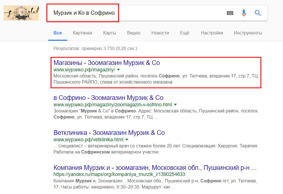
Task: Open Ветклиника - Зоомагазин Мурзик & Co link
Action: 109,133
